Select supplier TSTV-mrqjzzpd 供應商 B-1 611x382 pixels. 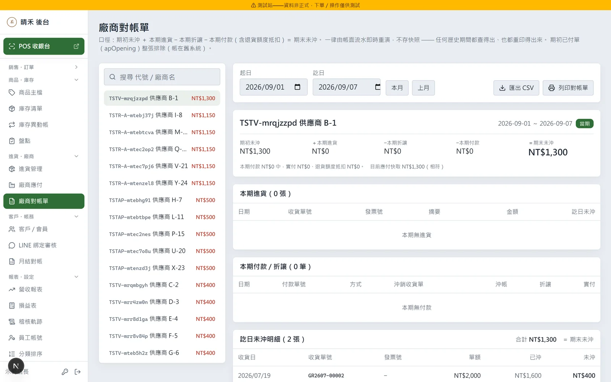click(x=162, y=98)
